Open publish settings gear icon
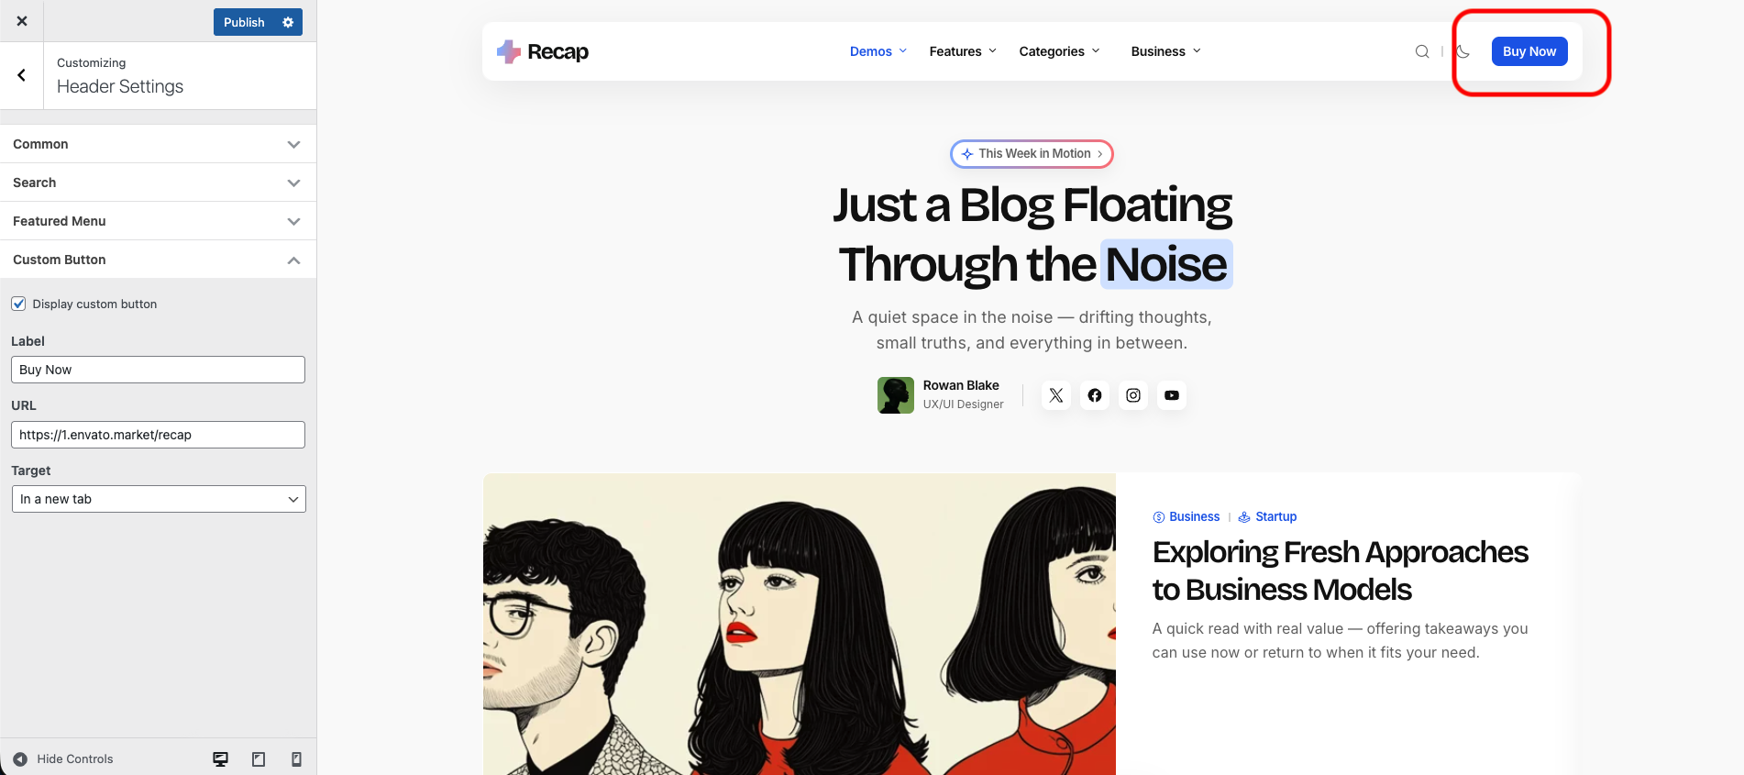This screenshot has width=1744, height=775. [288, 22]
